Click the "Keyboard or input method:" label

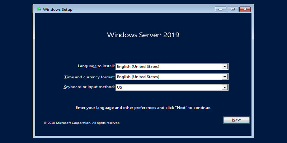coord(89,87)
